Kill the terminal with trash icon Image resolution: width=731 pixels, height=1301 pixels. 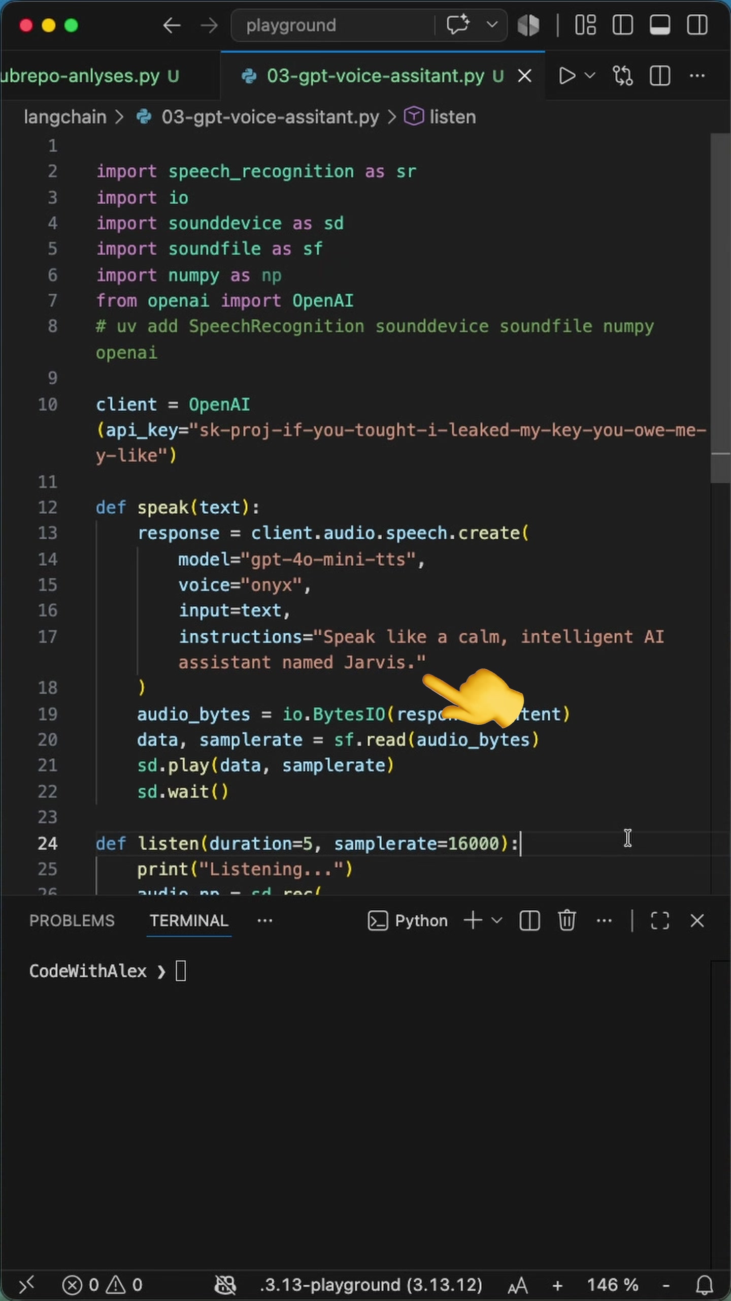pos(567,921)
